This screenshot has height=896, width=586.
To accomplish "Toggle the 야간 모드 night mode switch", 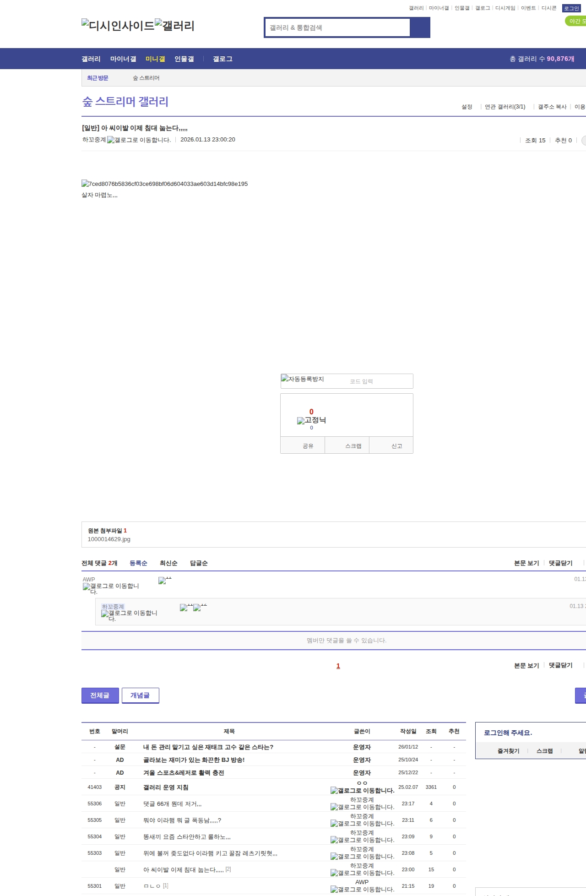I will coord(576,21).
